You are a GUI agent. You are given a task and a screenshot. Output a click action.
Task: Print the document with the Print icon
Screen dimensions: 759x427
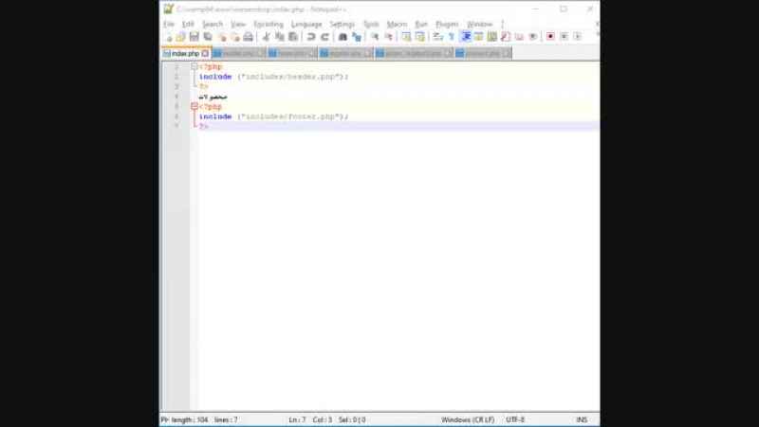click(248, 37)
